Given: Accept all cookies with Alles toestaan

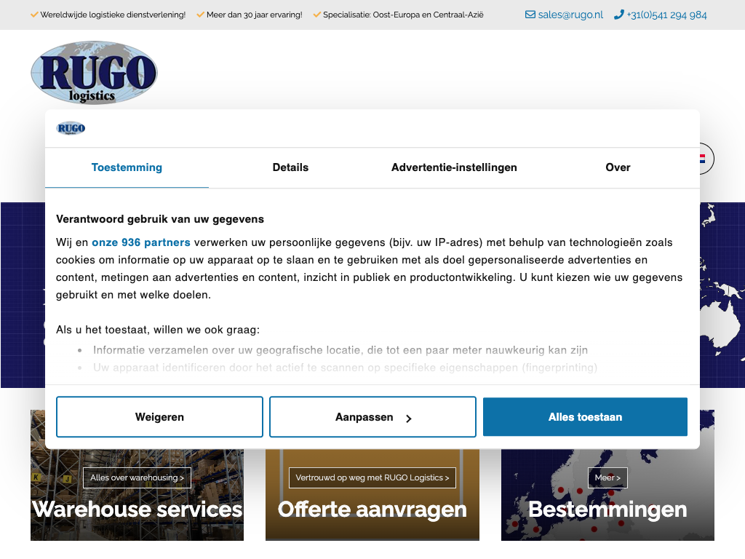Looking at the screenshot, I should 585,417.
